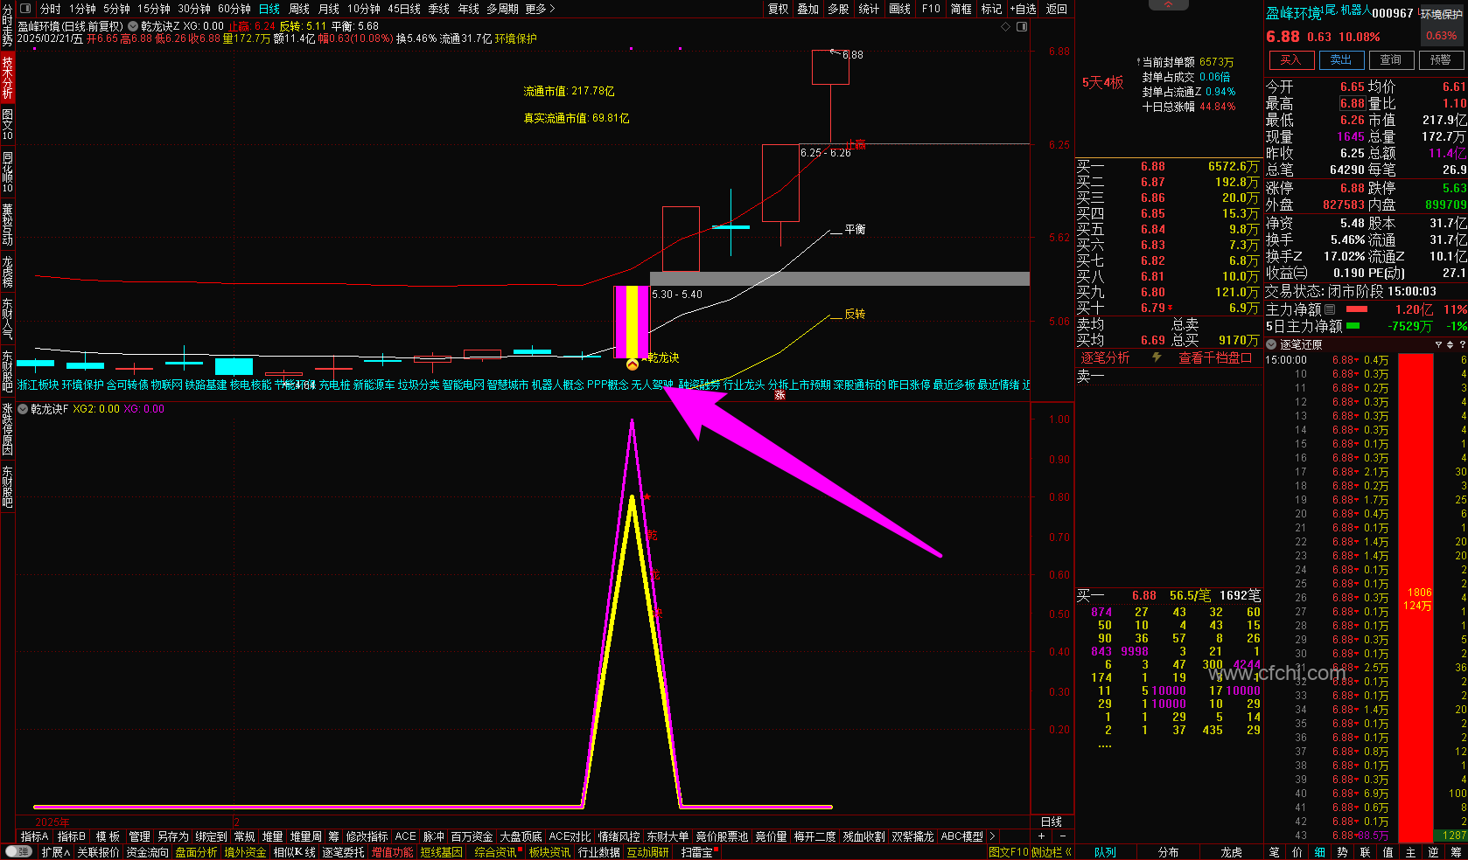Open the 技术分析 sidebar tab
The image size is (1468, 860).
pyautogui.click(x=7, y=78)
